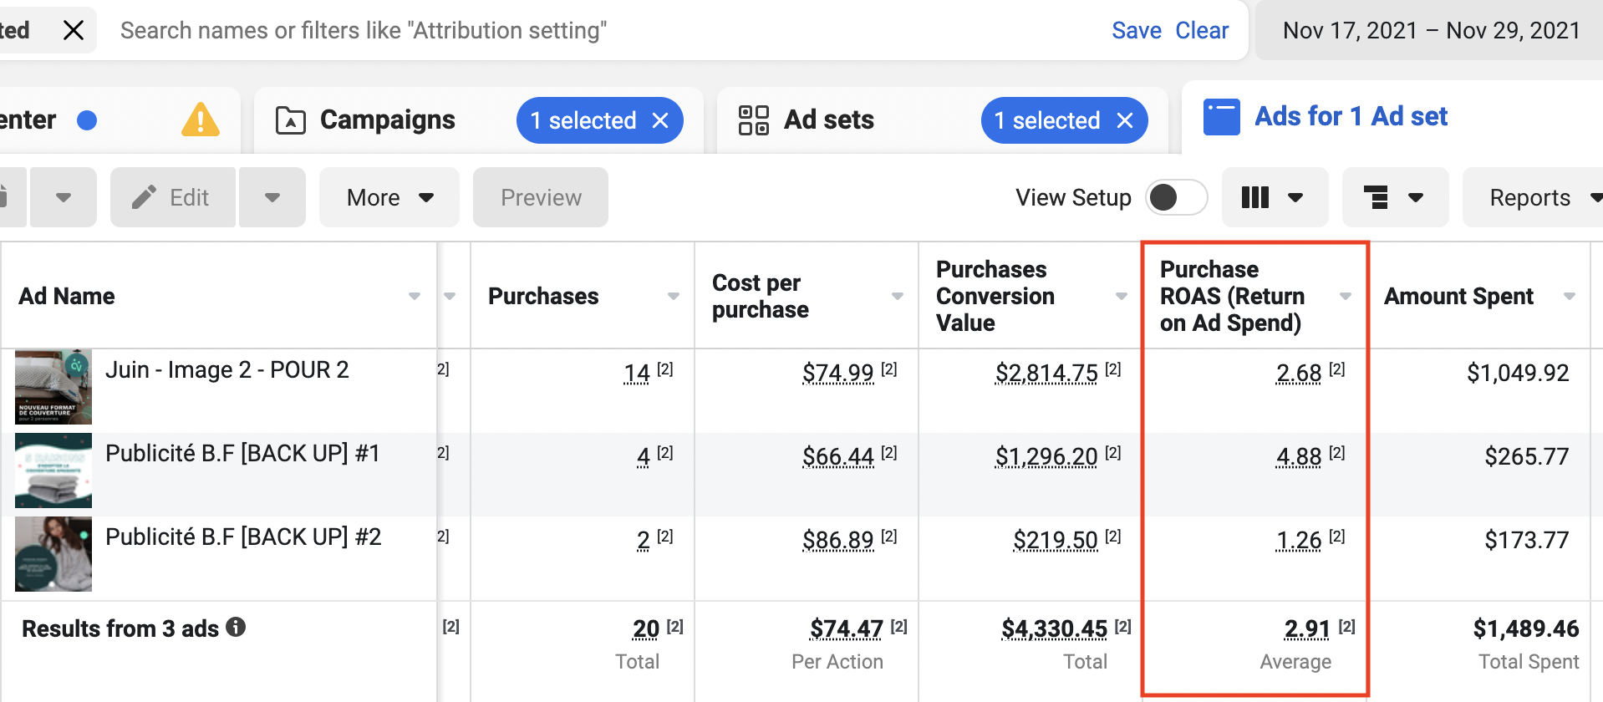Switch to the Ad sets tab
The height and width of the screenshot is (702, 1603).
point(828,120)
